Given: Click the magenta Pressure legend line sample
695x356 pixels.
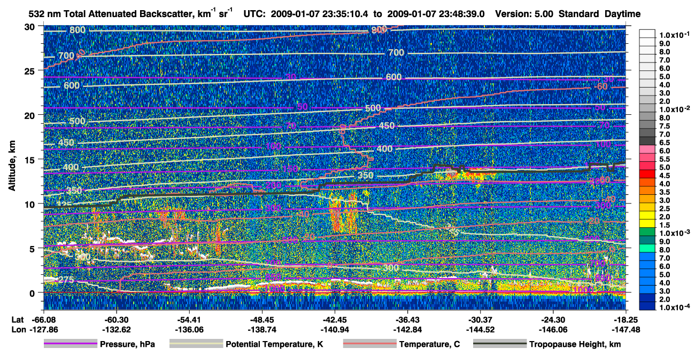Looking at the screenshot, I should click(70, 344).
